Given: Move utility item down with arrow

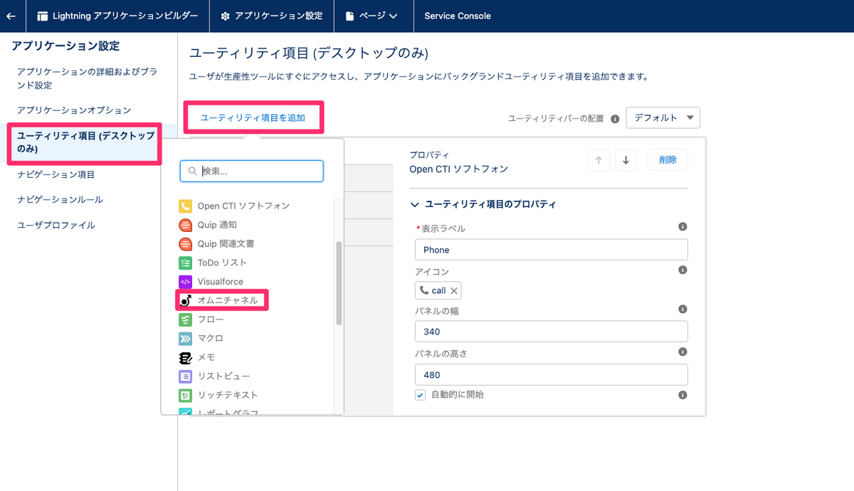Looking at the screenshot, I should click(x=626, y=160).
